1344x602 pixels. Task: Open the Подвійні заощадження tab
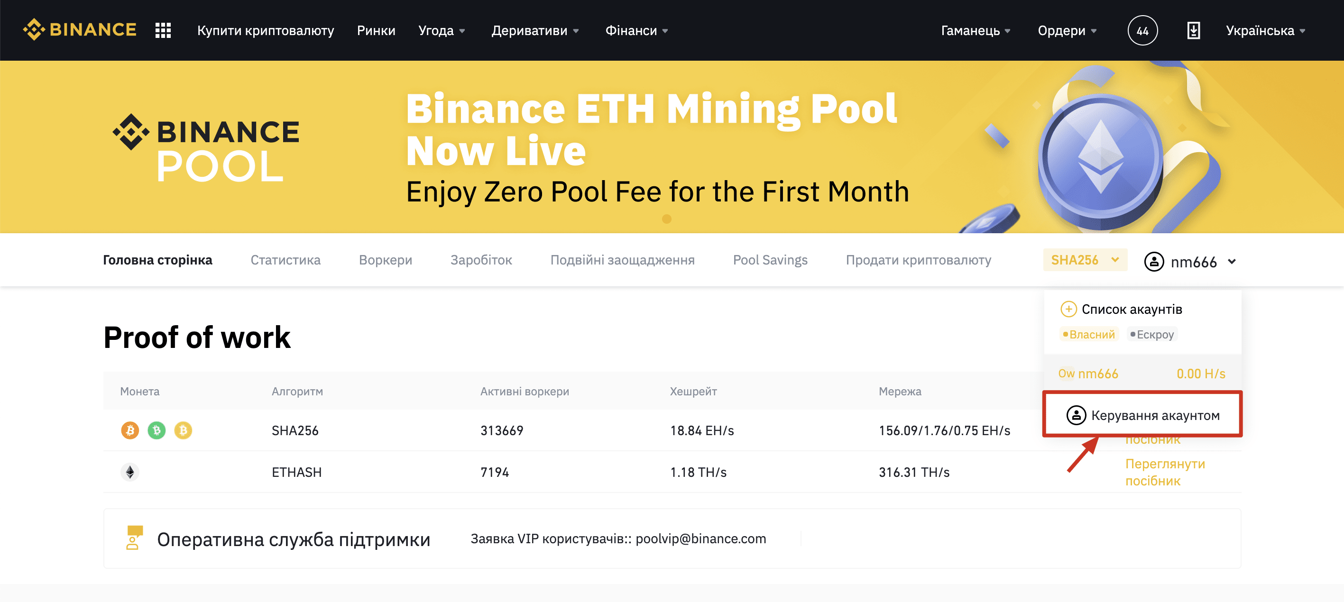pyautogui.click(x=622, y=260)
